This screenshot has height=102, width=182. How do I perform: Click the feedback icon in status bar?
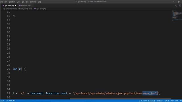[x=181, y=101]
